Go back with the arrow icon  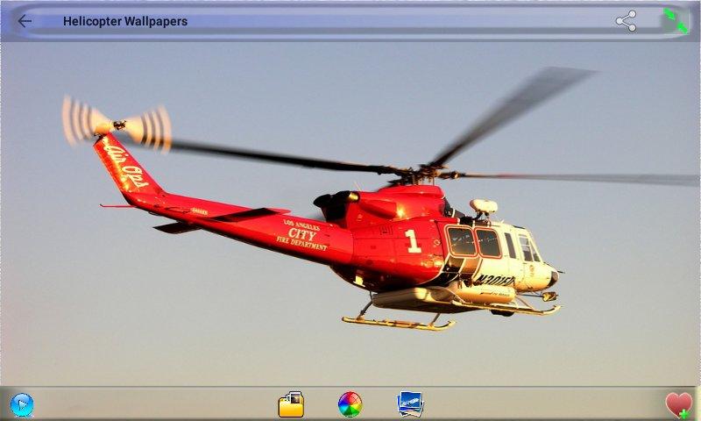tap(25, 21)
